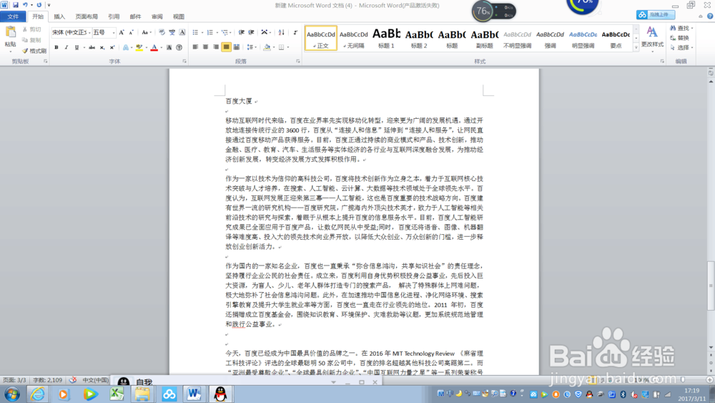Click the word count 字数: 2,109 in status bar

pos(47,379)
